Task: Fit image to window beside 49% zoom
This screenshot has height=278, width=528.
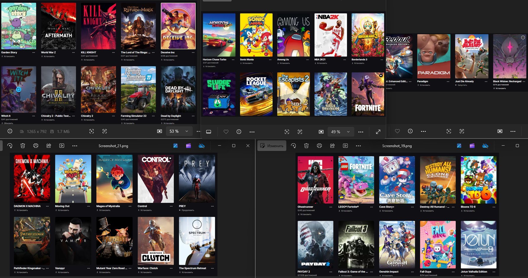Action: pos(321,132)
